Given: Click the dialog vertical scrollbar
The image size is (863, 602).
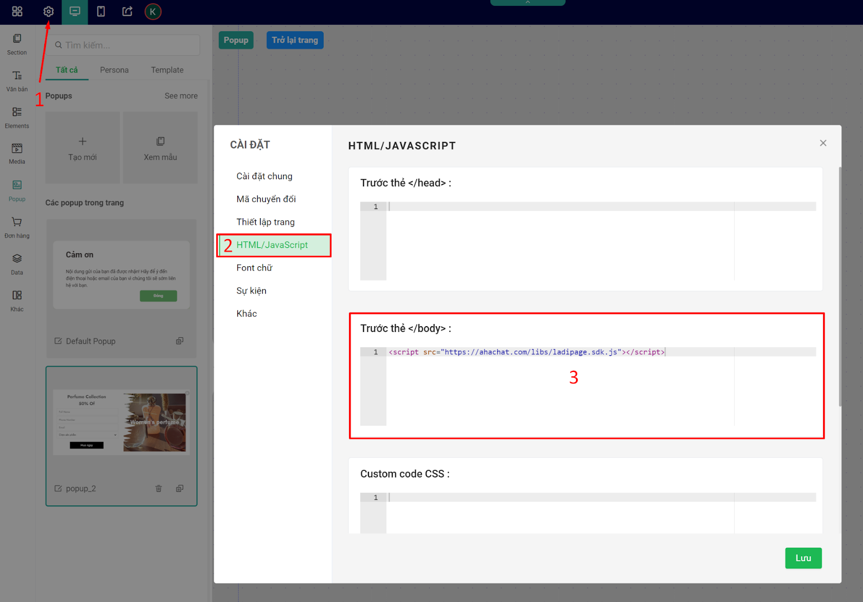Looking at the screenshot, I should (x=840, y=286).
